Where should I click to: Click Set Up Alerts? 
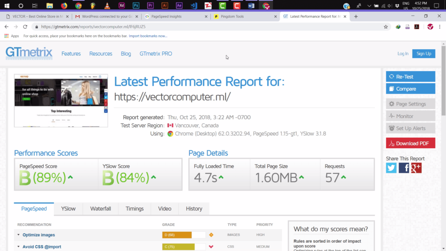410,129
